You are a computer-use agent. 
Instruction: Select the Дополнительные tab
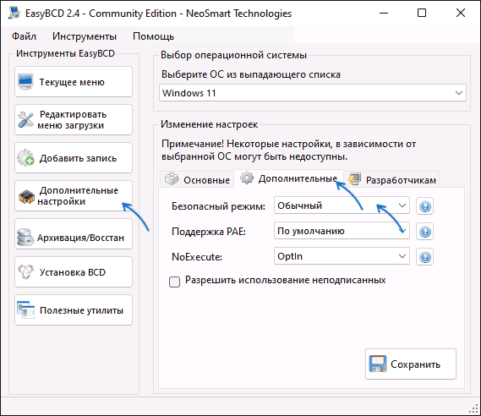288,178
